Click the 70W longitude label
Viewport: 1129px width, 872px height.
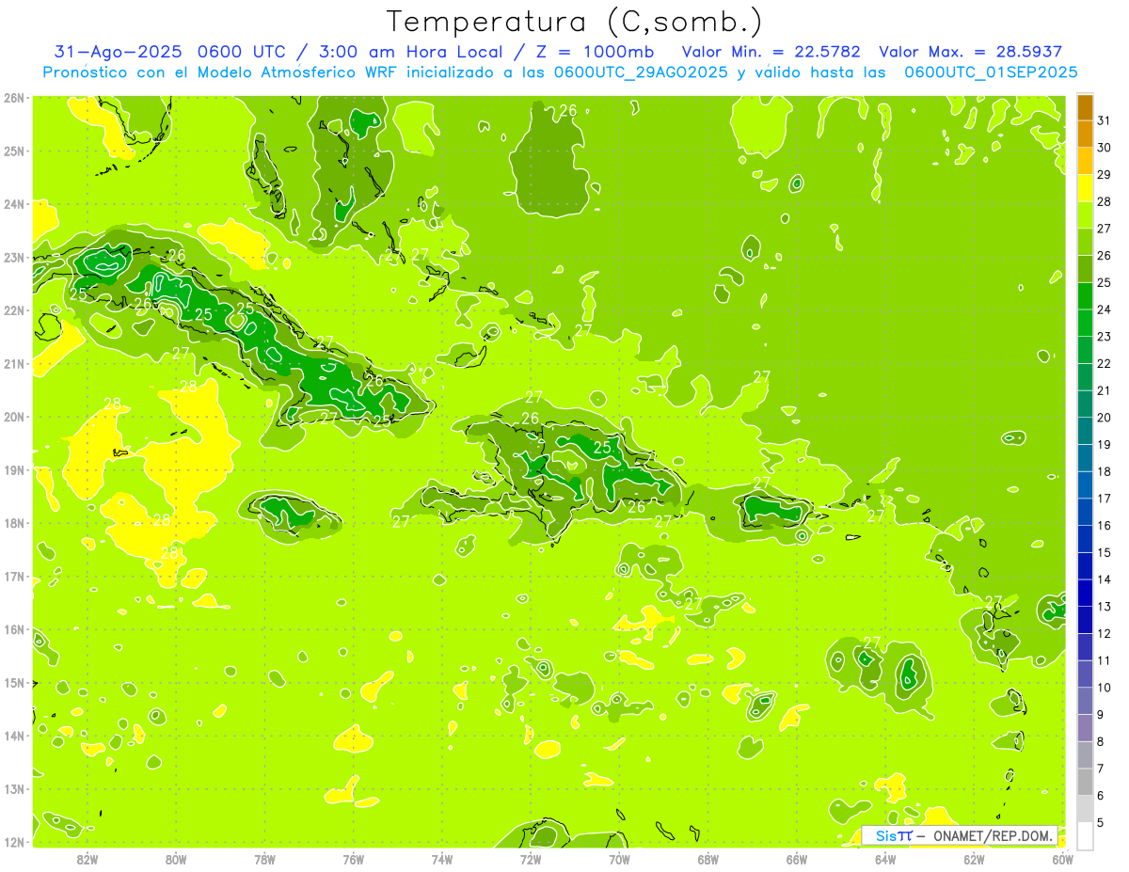click(x=619, y=860)
